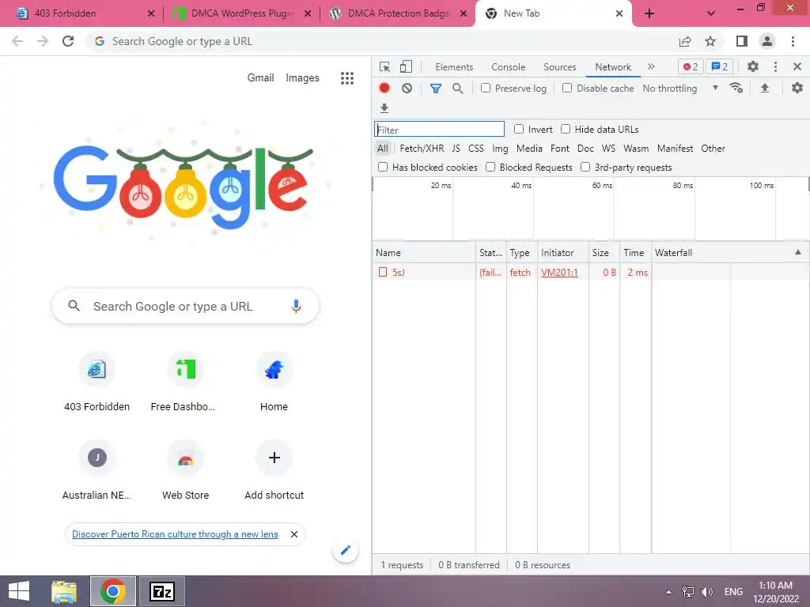This screenshot has width=810, height=607.
Task: Dismiss the Puerto Rican culture promo
Action: [x=294, y=534]
